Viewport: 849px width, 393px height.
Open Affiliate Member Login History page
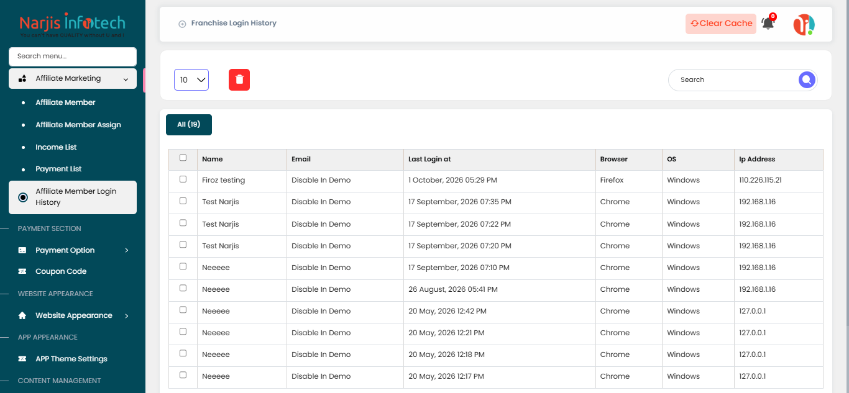coord(73,197)
